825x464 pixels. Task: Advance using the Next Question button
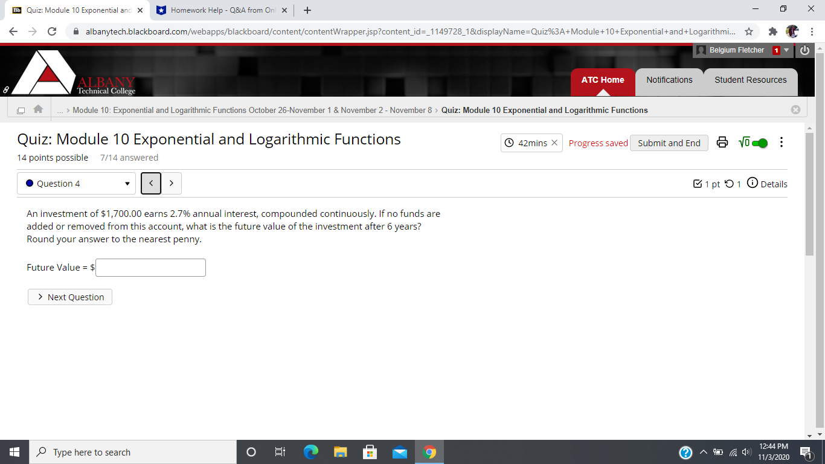pyautogui.click(x=69, y=297)
